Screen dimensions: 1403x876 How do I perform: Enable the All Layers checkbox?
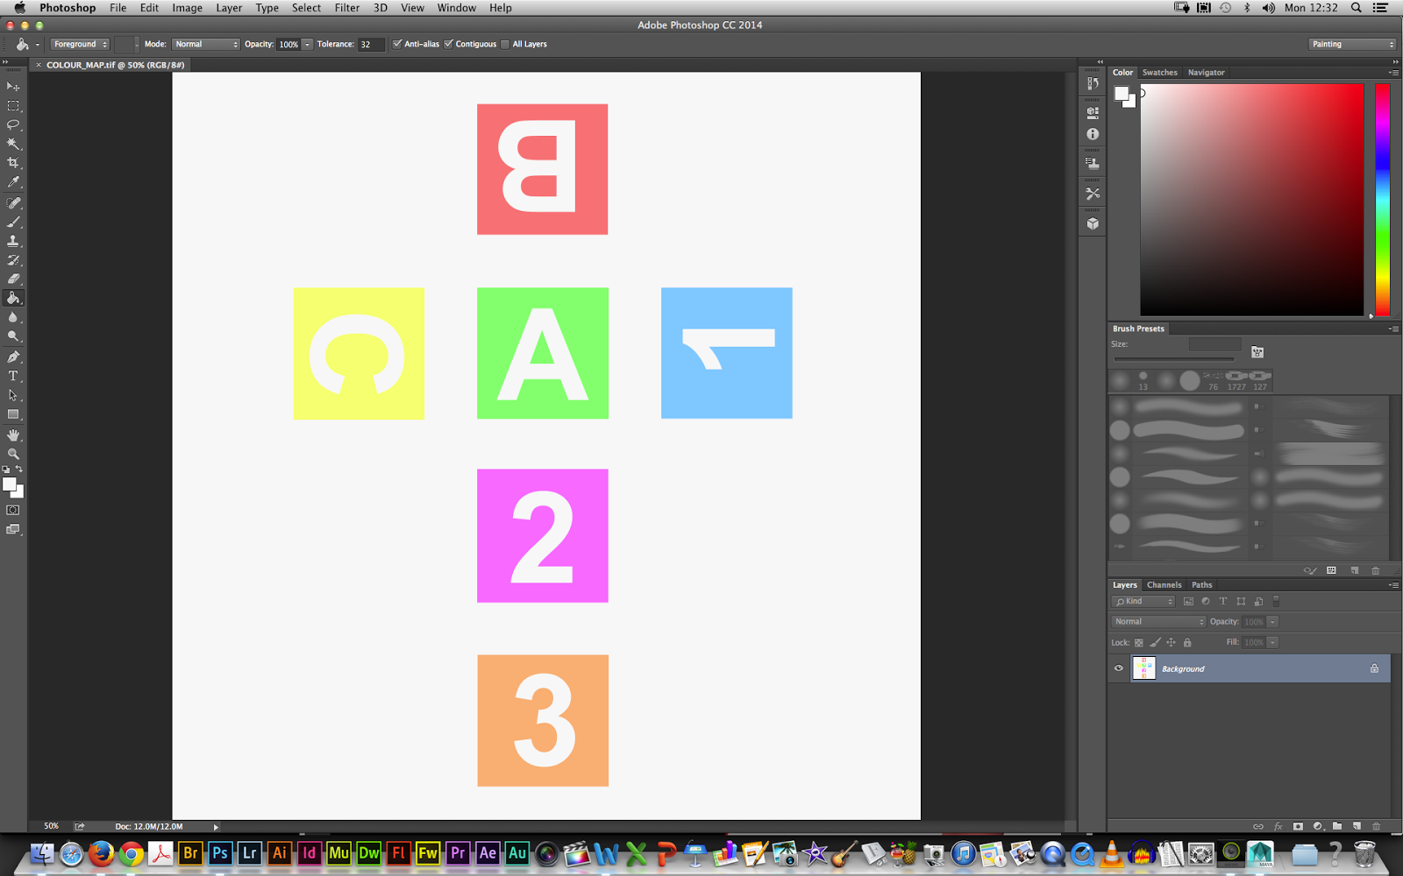(x=505, y=44)
